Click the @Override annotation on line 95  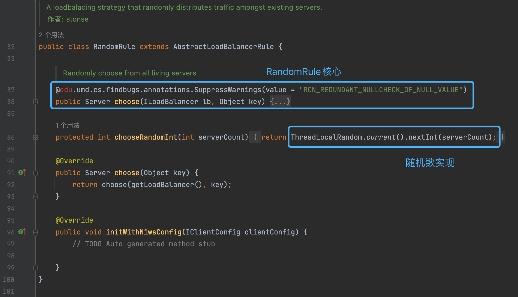click(x=74, y=220)
